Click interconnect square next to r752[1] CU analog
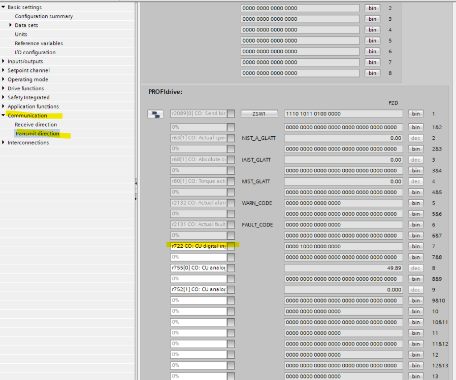 [231, 290]
